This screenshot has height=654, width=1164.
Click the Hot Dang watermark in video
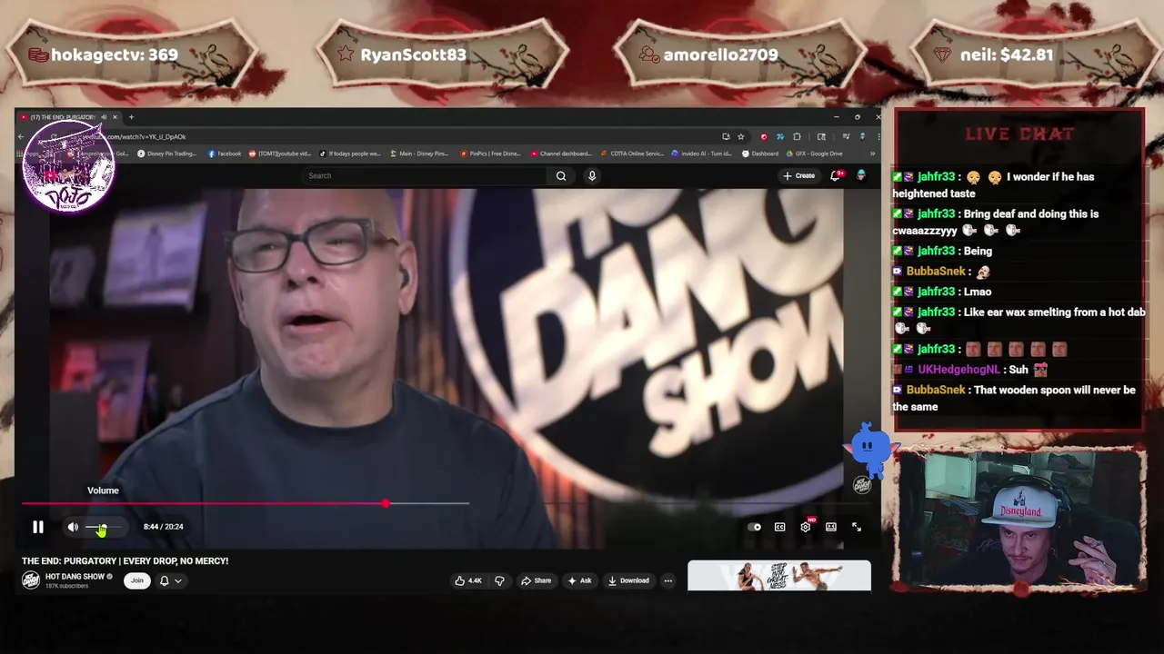pyautogui.click(x=861, y=485)
